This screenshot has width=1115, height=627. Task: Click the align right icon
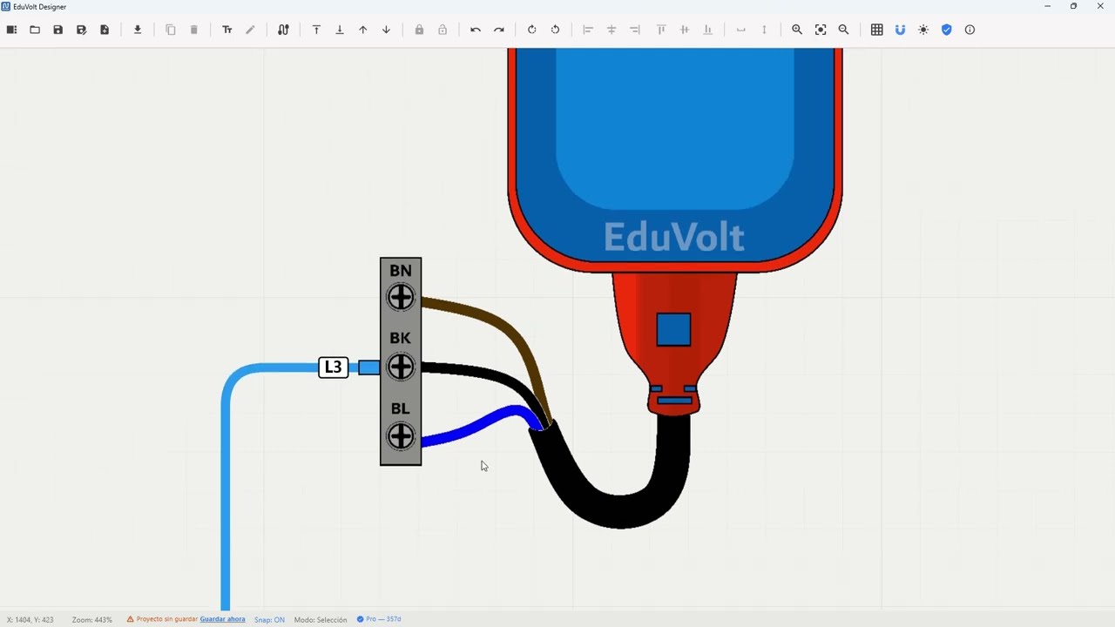tap(635, 30)
